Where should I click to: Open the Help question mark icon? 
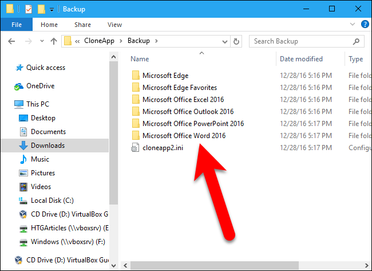pyautogui.click(x=364, y=25)
